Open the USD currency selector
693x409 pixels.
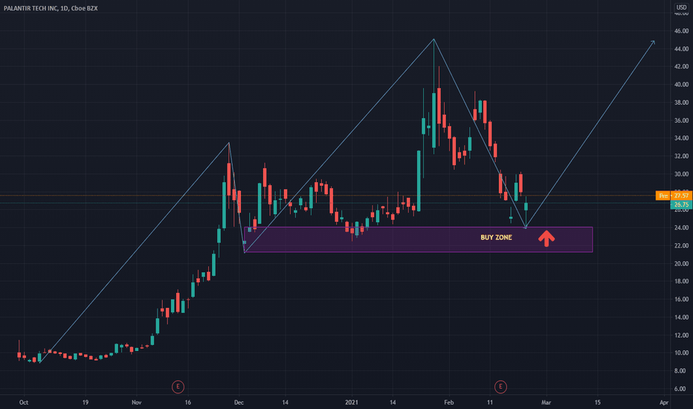point(682,7)
